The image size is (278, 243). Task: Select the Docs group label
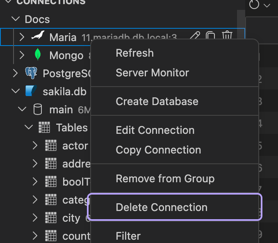37,19
